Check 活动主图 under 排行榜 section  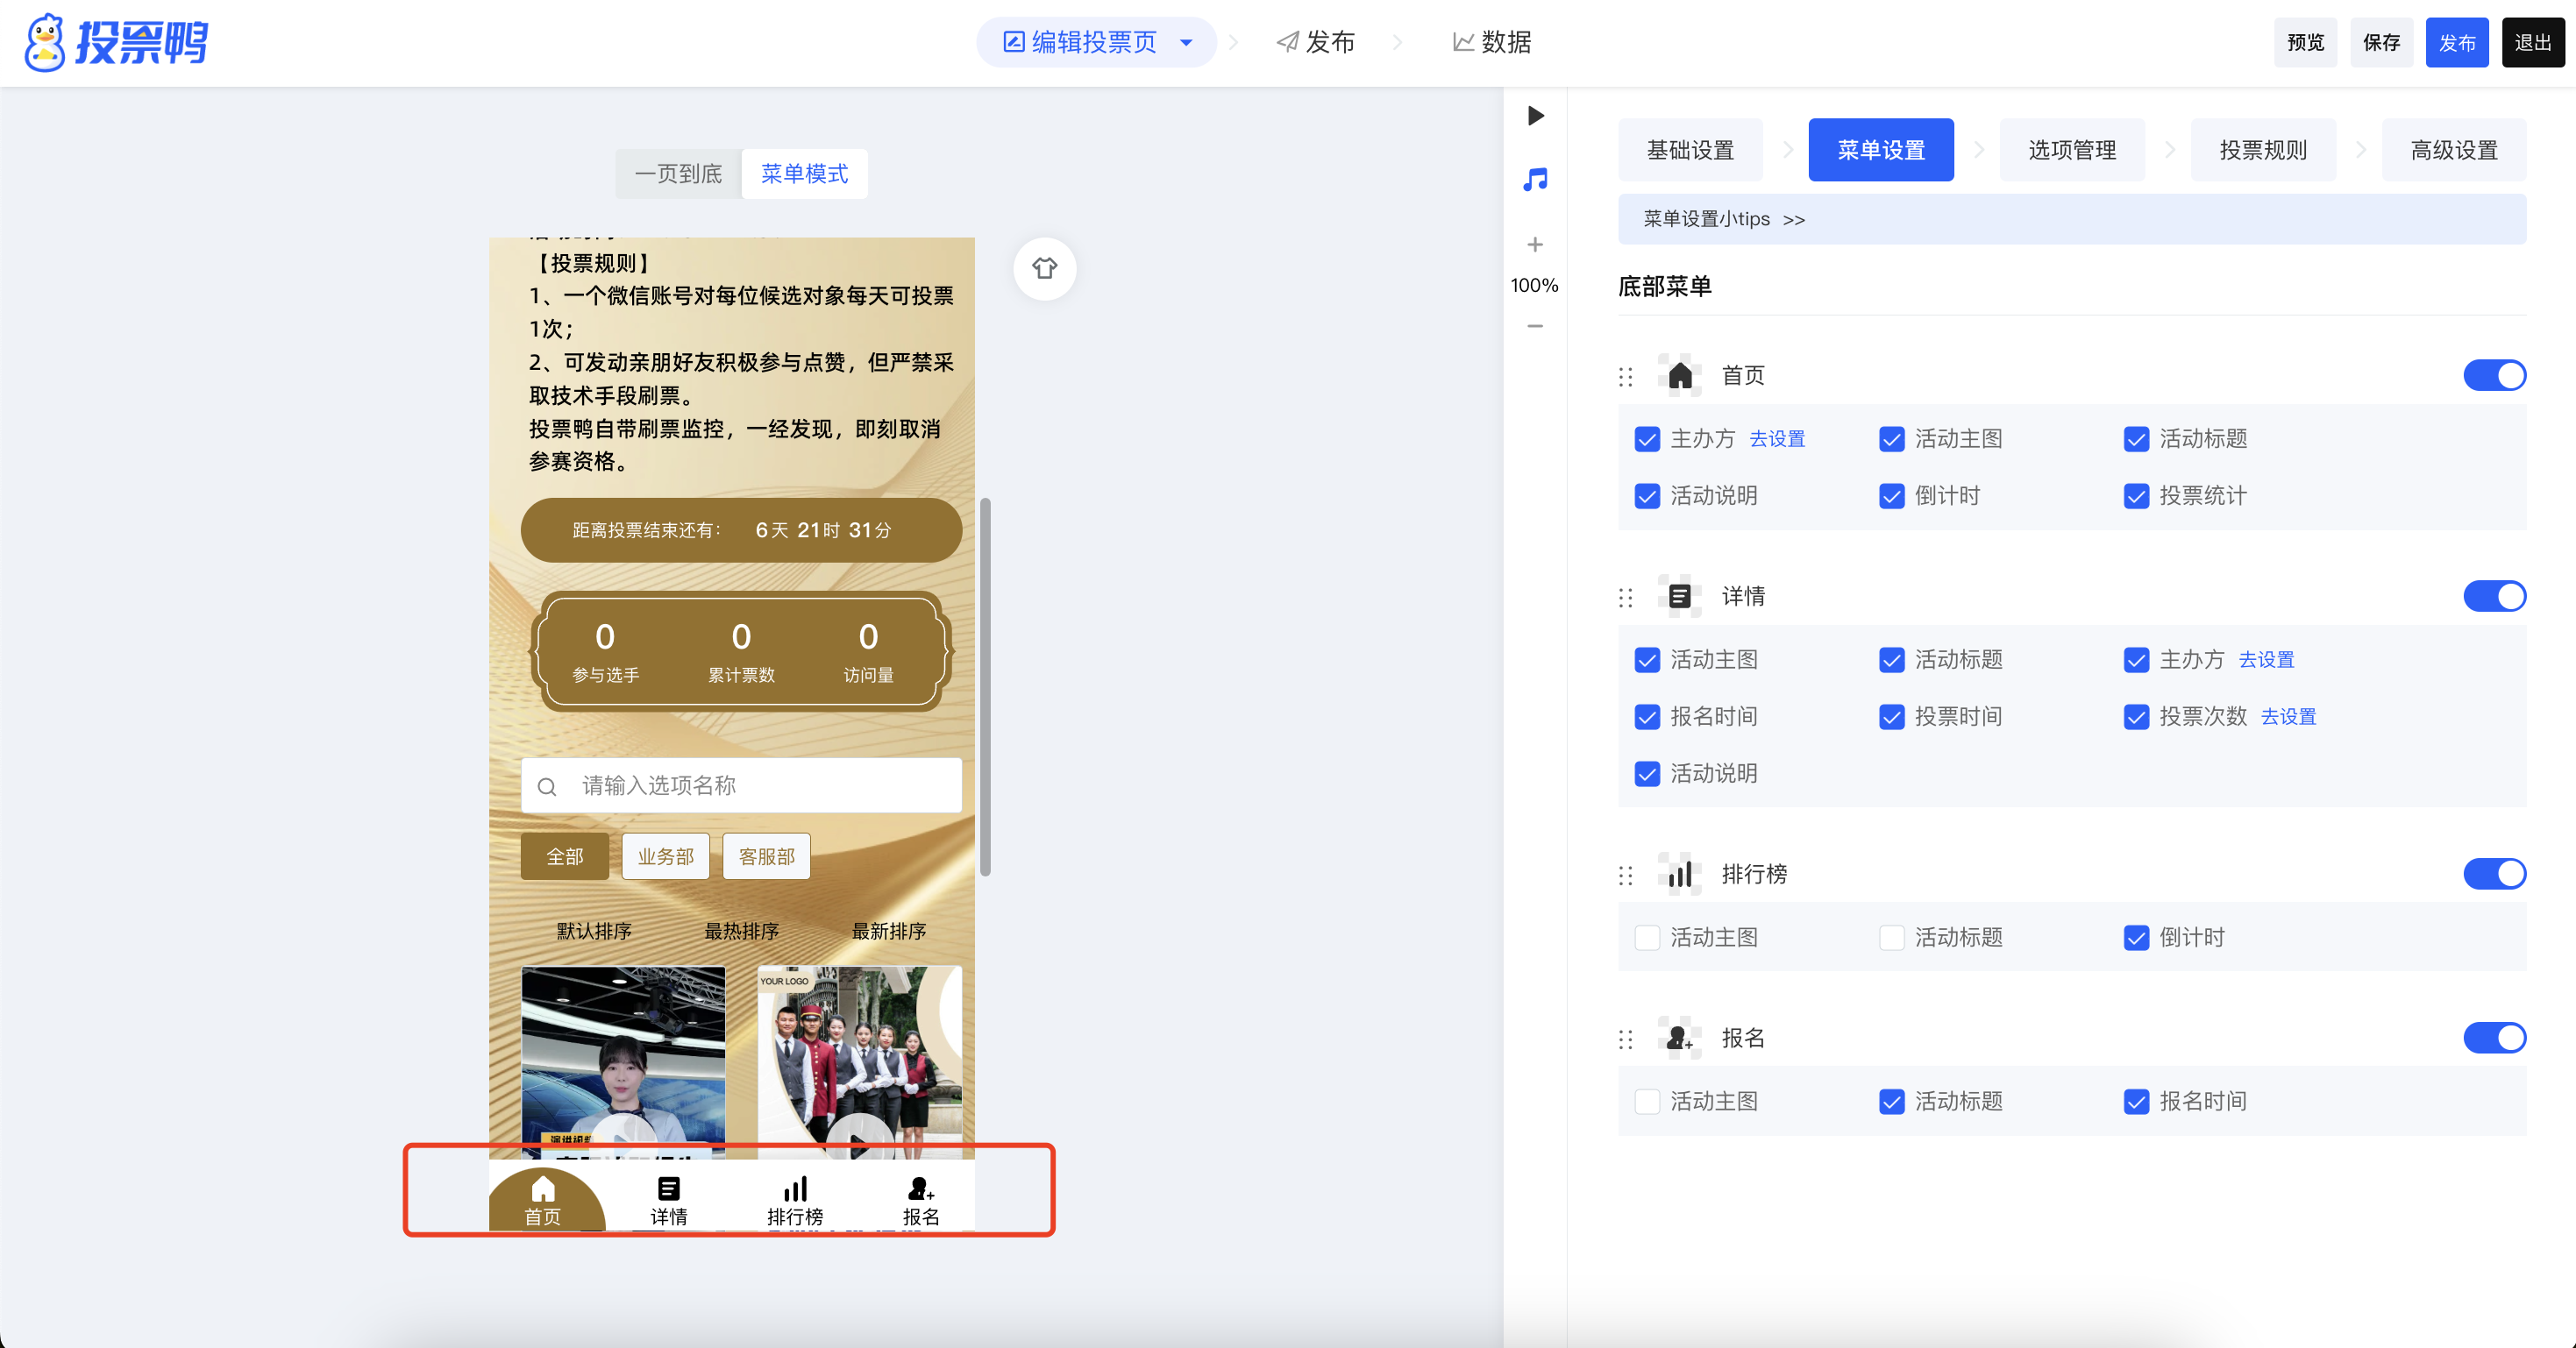pos(1647,938)
